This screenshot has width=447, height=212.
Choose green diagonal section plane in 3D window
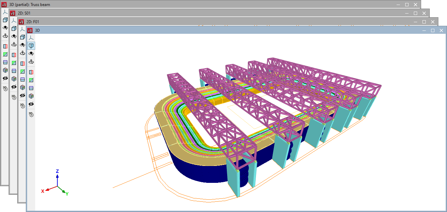point(31,80)
